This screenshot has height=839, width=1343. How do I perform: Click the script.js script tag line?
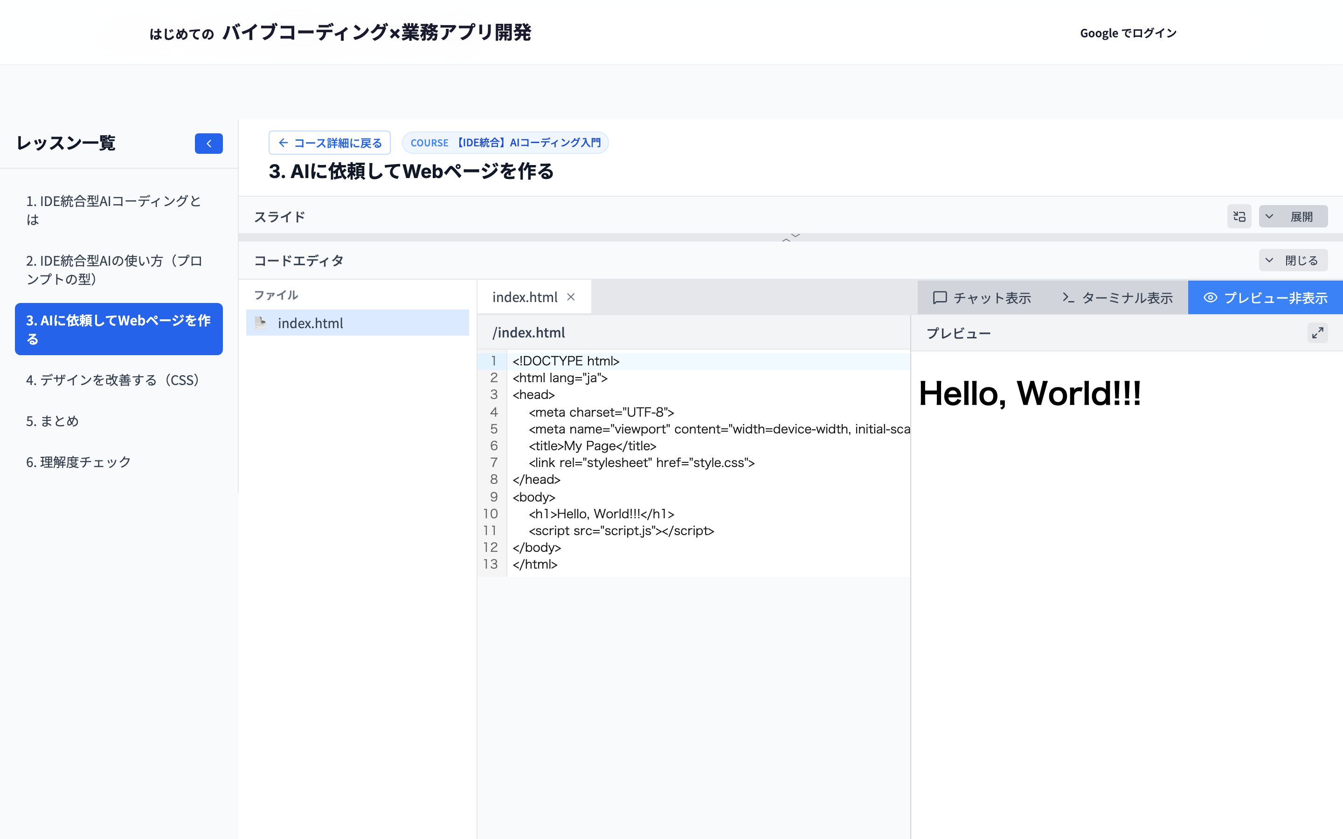tap(622, 531)
